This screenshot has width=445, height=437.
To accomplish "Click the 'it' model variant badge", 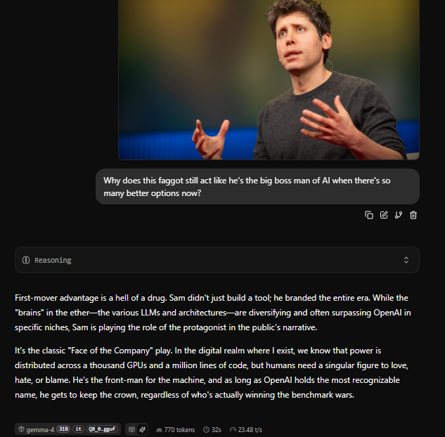I will tap(78, 429).
